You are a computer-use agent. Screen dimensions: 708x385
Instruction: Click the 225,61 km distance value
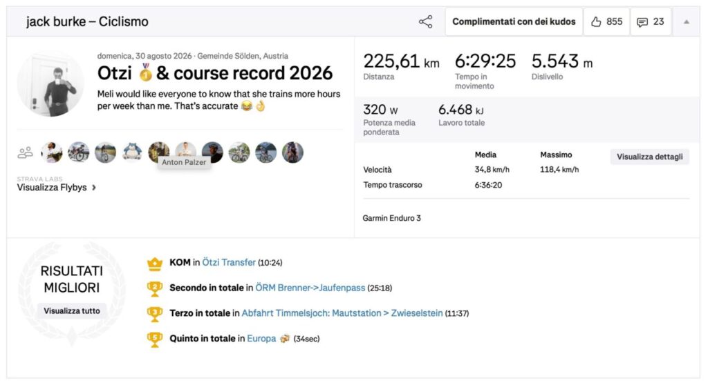(x=401, y=61)
